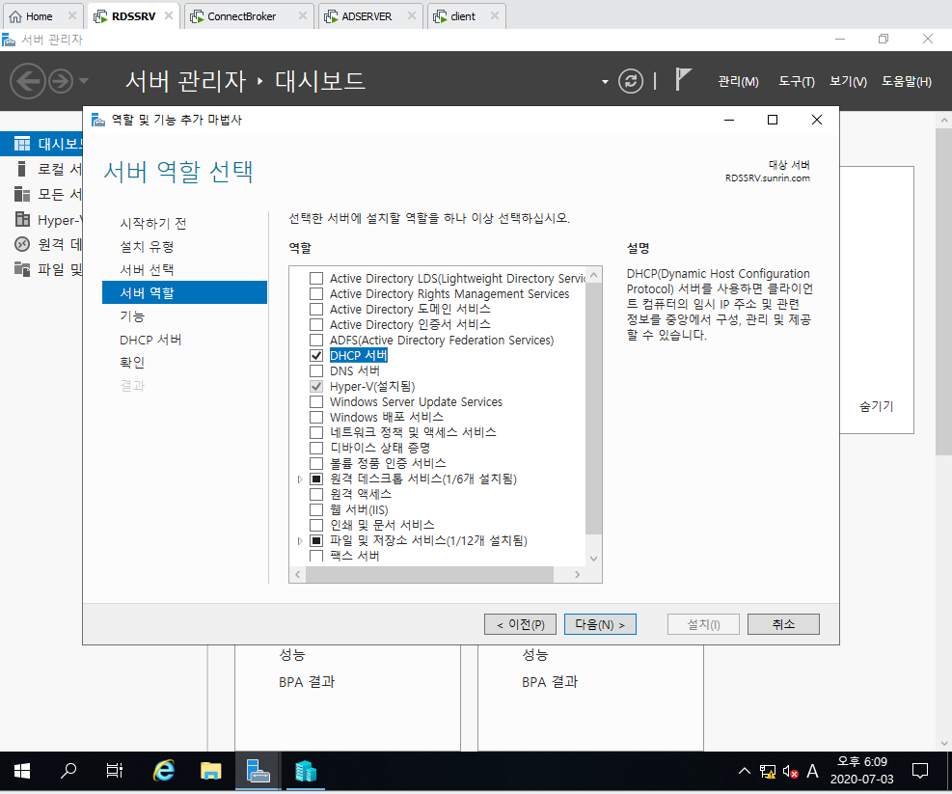
Task: Click role list scroll-up arrow
Action: (x=594, y=275)
